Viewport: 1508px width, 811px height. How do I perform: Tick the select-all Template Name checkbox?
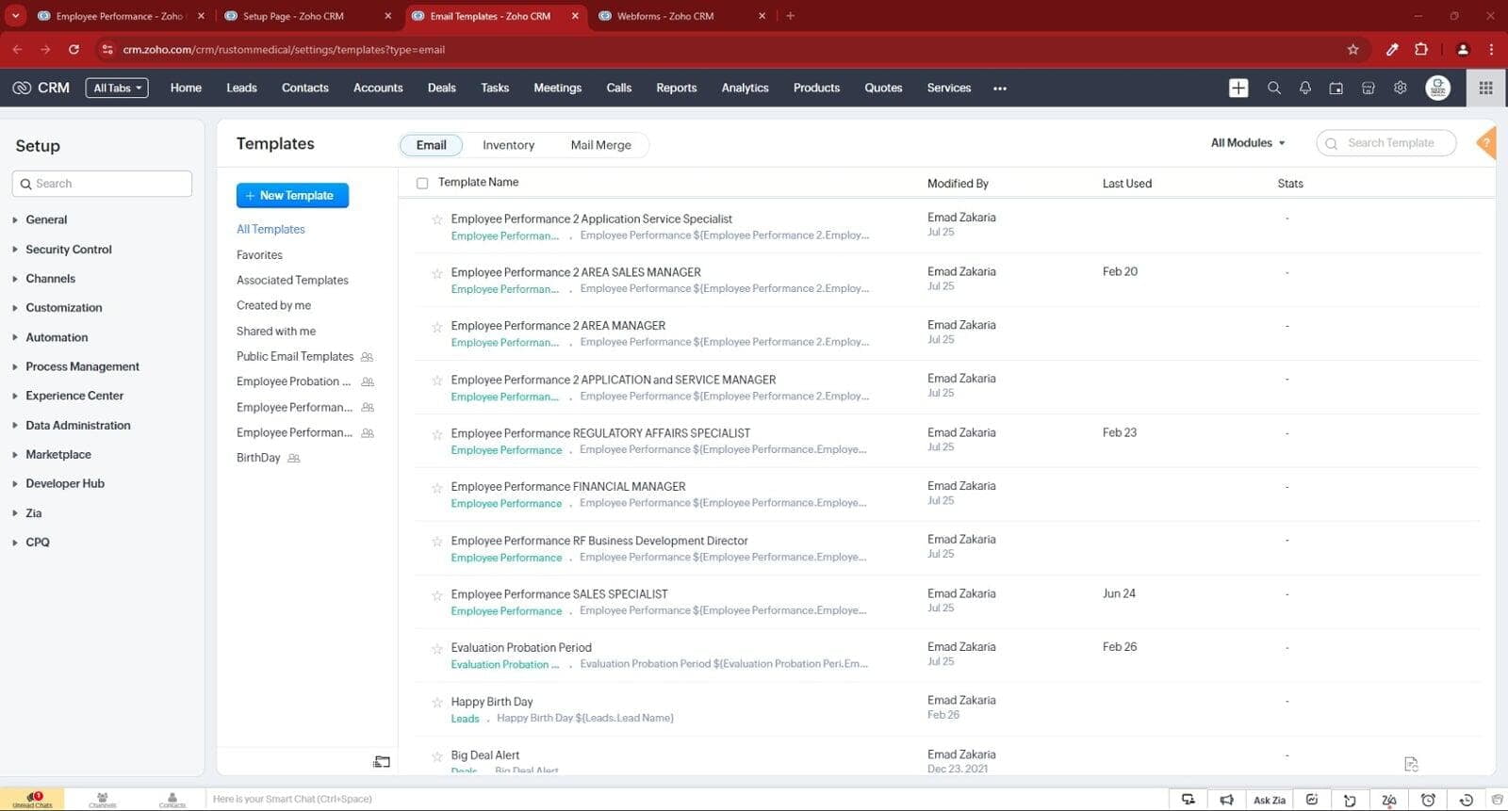(422, 184)
